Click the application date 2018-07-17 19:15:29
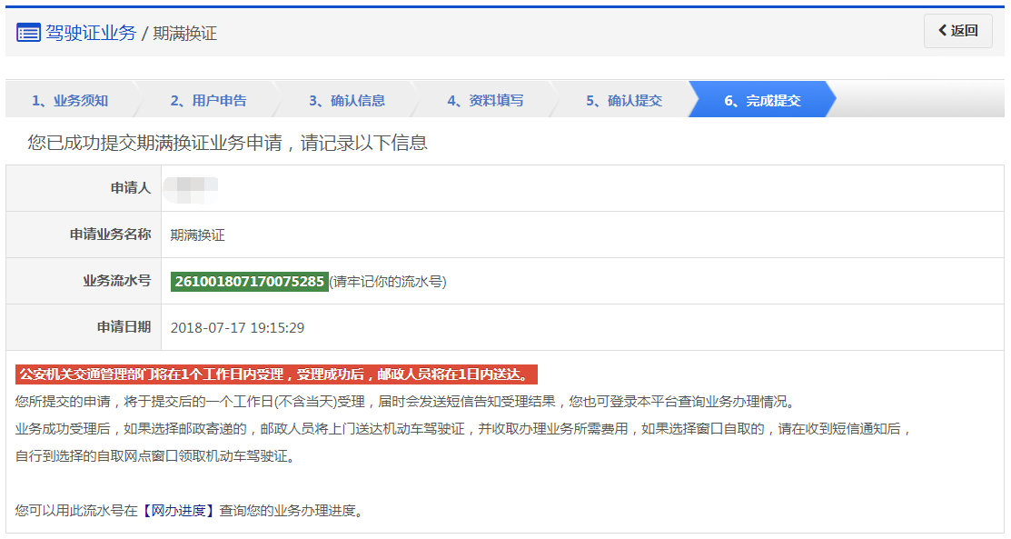This screenshot has width=1011, height=539. pyautogui.click(x=237, y=328)
